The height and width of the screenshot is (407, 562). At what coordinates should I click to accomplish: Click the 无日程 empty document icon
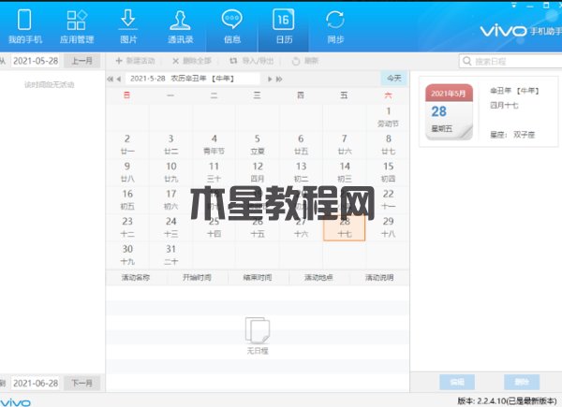click(258, 330)
